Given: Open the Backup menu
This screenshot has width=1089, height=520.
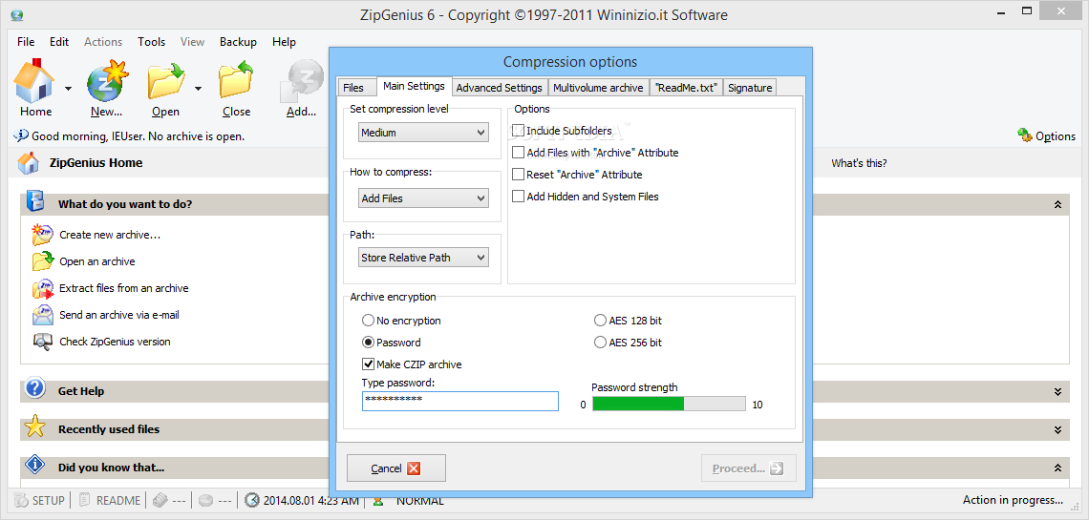Looking at the screenshot, I should tap(238, 42).
